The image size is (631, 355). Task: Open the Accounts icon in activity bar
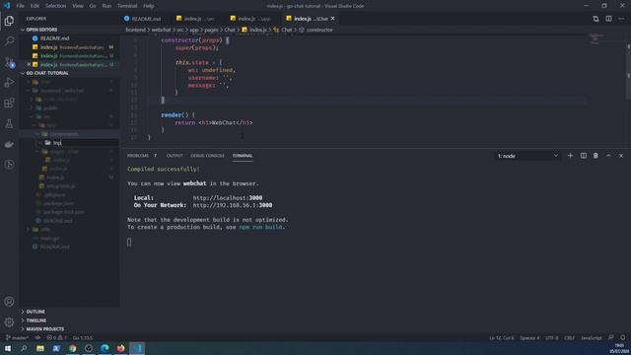[9, 302]
